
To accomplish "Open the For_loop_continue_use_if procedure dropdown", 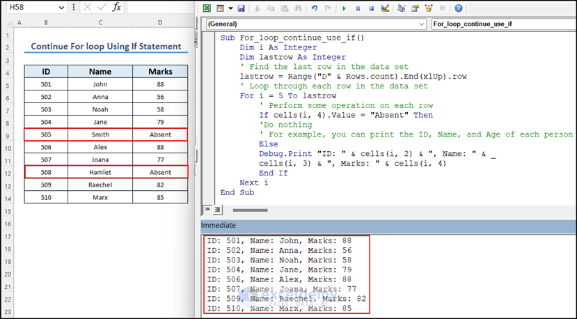I will pos(503,24).
